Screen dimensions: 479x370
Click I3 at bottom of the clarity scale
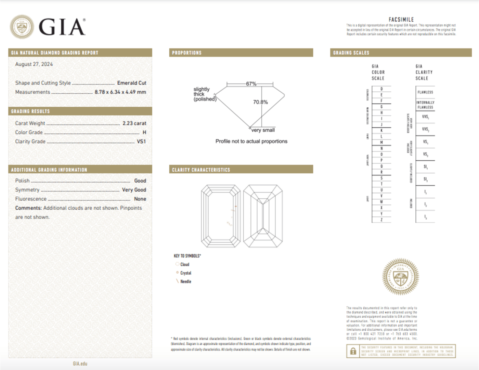click(x=425, y=217)
